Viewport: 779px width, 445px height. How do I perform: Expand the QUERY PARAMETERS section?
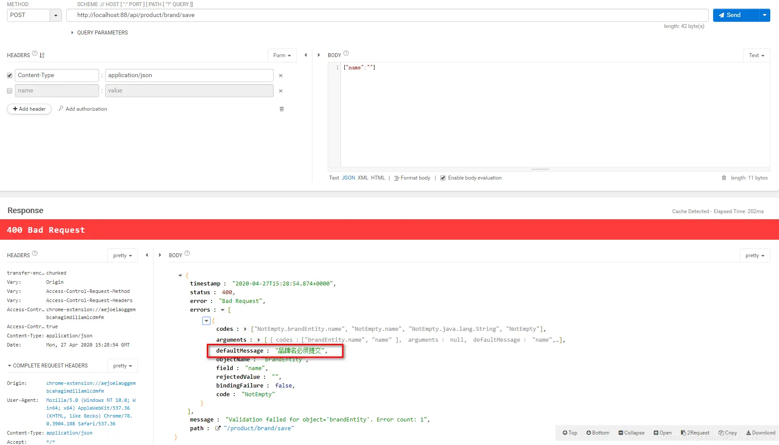[100, 33]
